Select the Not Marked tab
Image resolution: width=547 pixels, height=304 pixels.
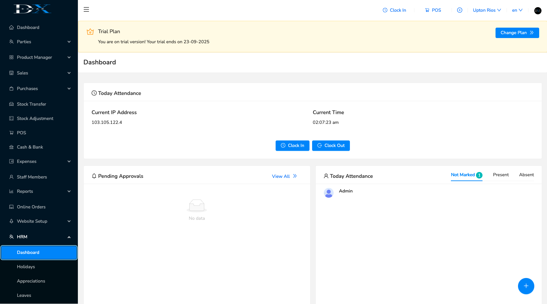(x=463, y=175)
